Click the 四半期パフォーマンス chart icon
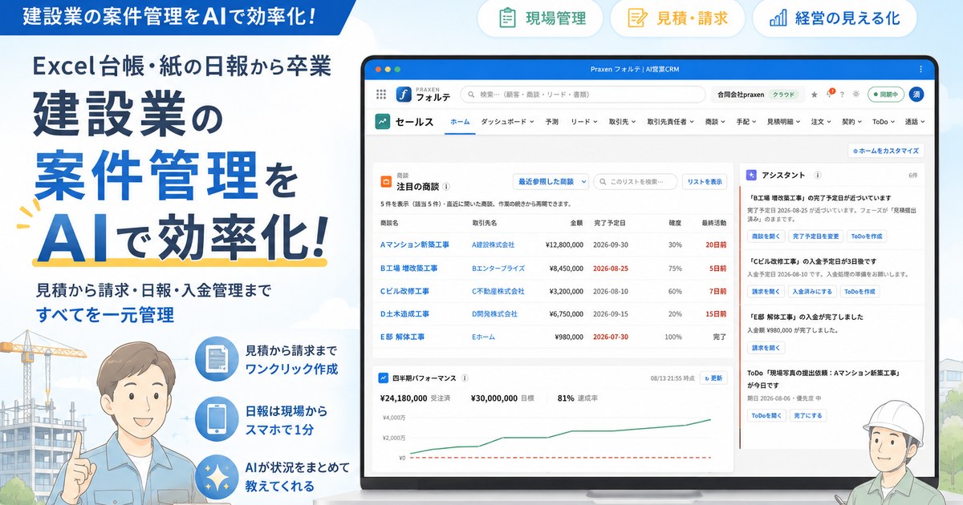The image size is (963, 505). click(x=384, y=378)
